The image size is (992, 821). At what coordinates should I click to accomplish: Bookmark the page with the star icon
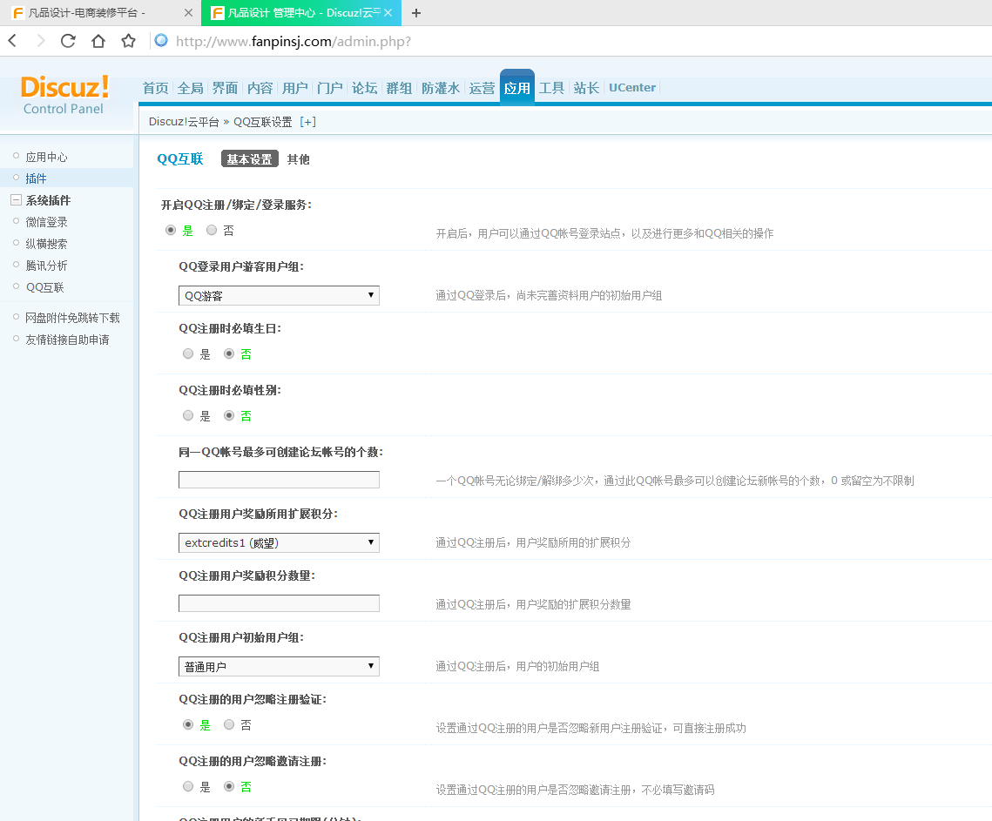point(128,41)
